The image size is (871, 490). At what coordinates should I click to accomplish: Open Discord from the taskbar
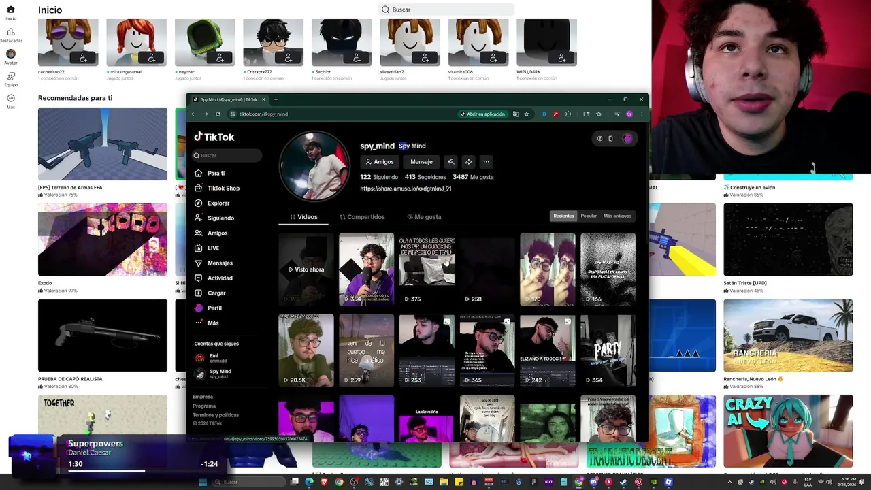pyautogui.click(x=593, y=482)
